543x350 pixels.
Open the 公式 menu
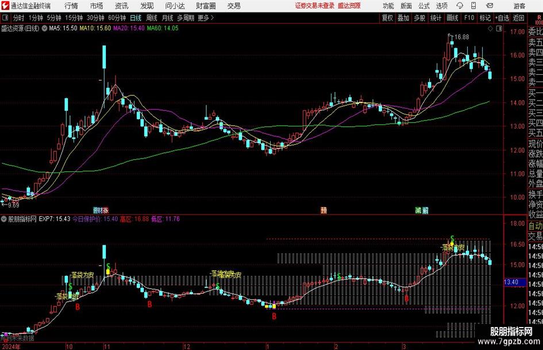pyautogui.click(x=424, y=6)
